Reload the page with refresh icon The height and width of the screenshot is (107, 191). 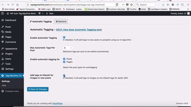point(13,5)
